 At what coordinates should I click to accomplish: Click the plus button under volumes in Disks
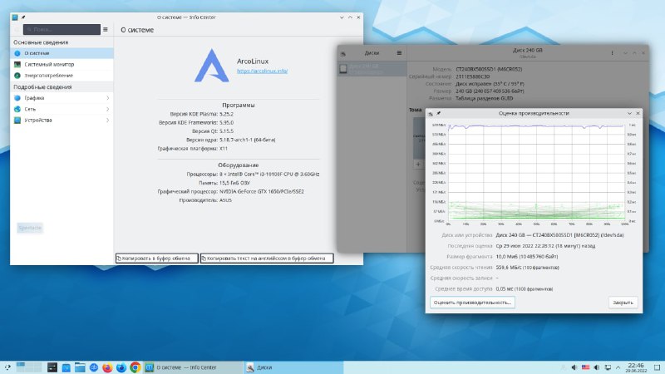(418, 164)
